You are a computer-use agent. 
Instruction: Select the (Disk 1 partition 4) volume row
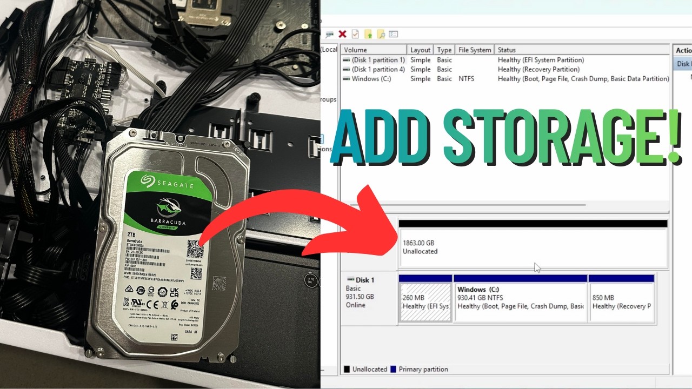[x=505, y=69]
